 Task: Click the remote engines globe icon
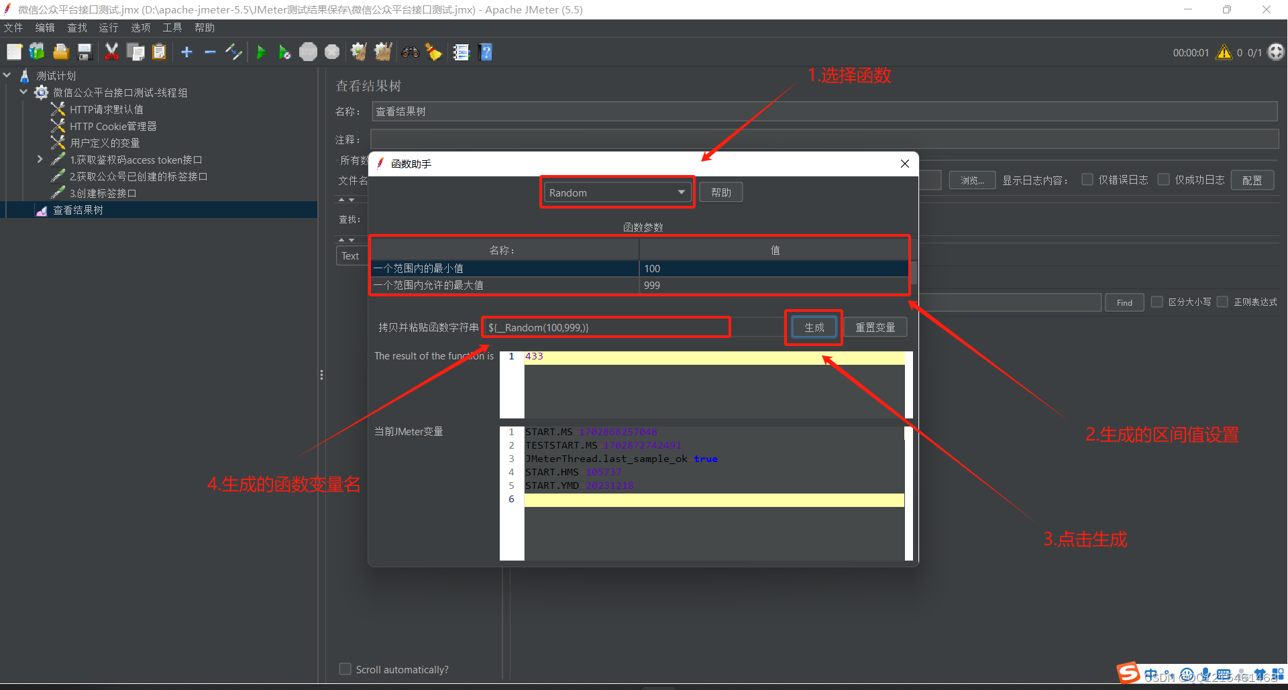[x=1276, y=52]
